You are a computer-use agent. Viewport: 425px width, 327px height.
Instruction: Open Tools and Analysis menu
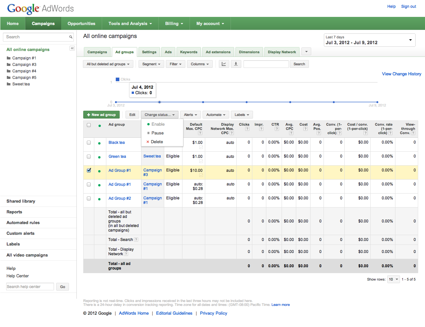tap(130, 23)
